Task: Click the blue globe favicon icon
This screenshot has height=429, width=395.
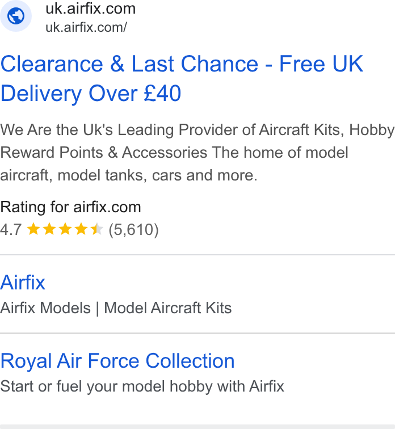Action: pyautogui.click(x=15, y=16)
